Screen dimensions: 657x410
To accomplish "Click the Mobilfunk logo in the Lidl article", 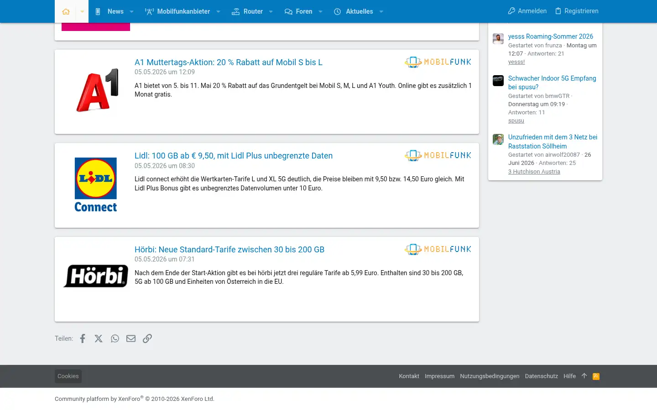I will click(x=438, y=155).
